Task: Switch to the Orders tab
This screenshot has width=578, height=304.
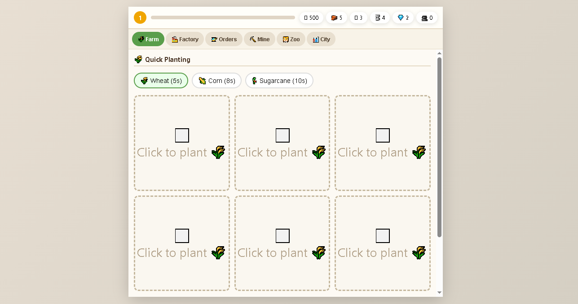Action: pyautogui.click(x=224, y=39)
